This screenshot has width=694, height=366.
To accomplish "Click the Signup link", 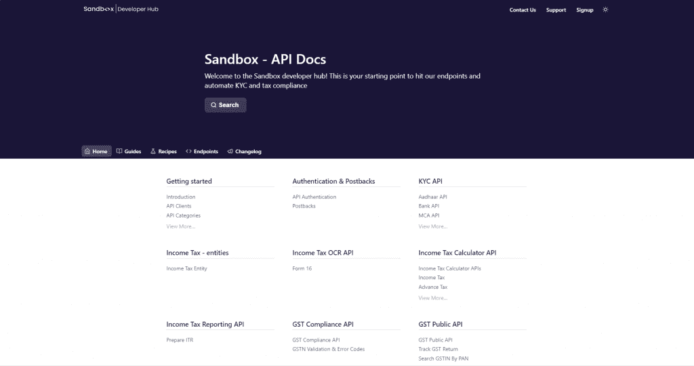I will point(584,9).
